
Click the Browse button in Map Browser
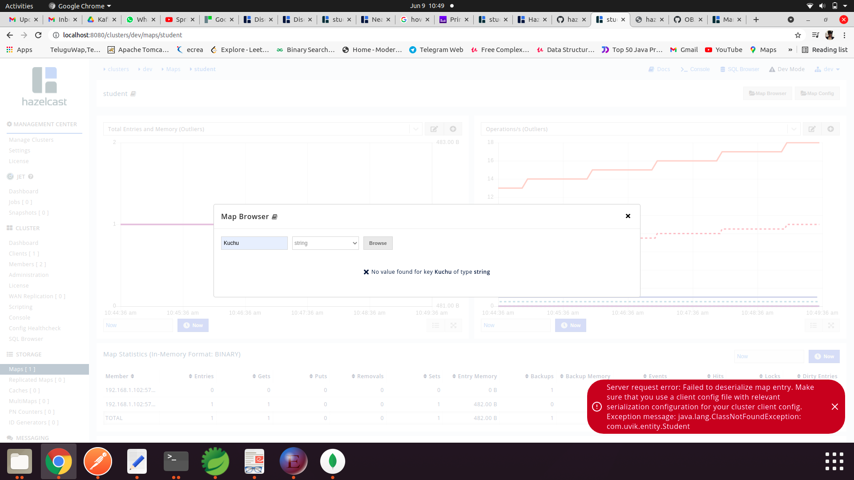[x=378, y=243]
